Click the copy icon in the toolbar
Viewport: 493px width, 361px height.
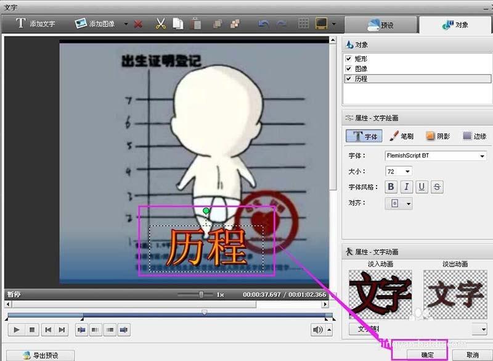[x=177, y=23]
